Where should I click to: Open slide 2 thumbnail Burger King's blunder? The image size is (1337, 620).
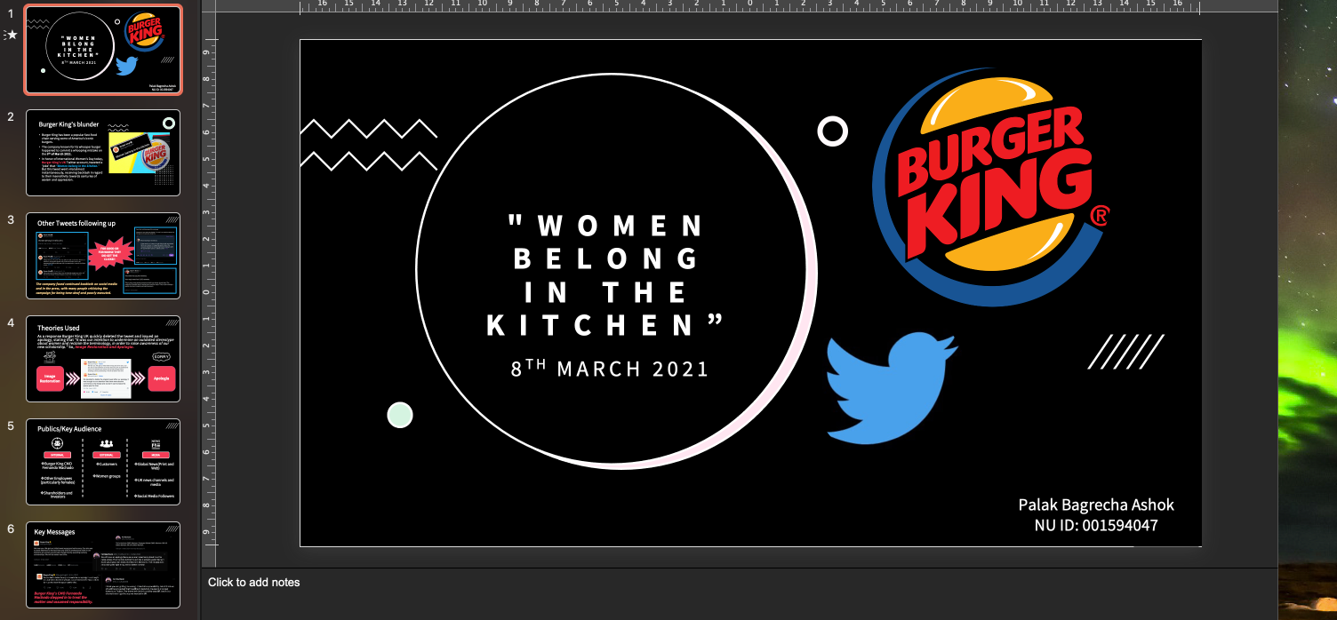103,153
